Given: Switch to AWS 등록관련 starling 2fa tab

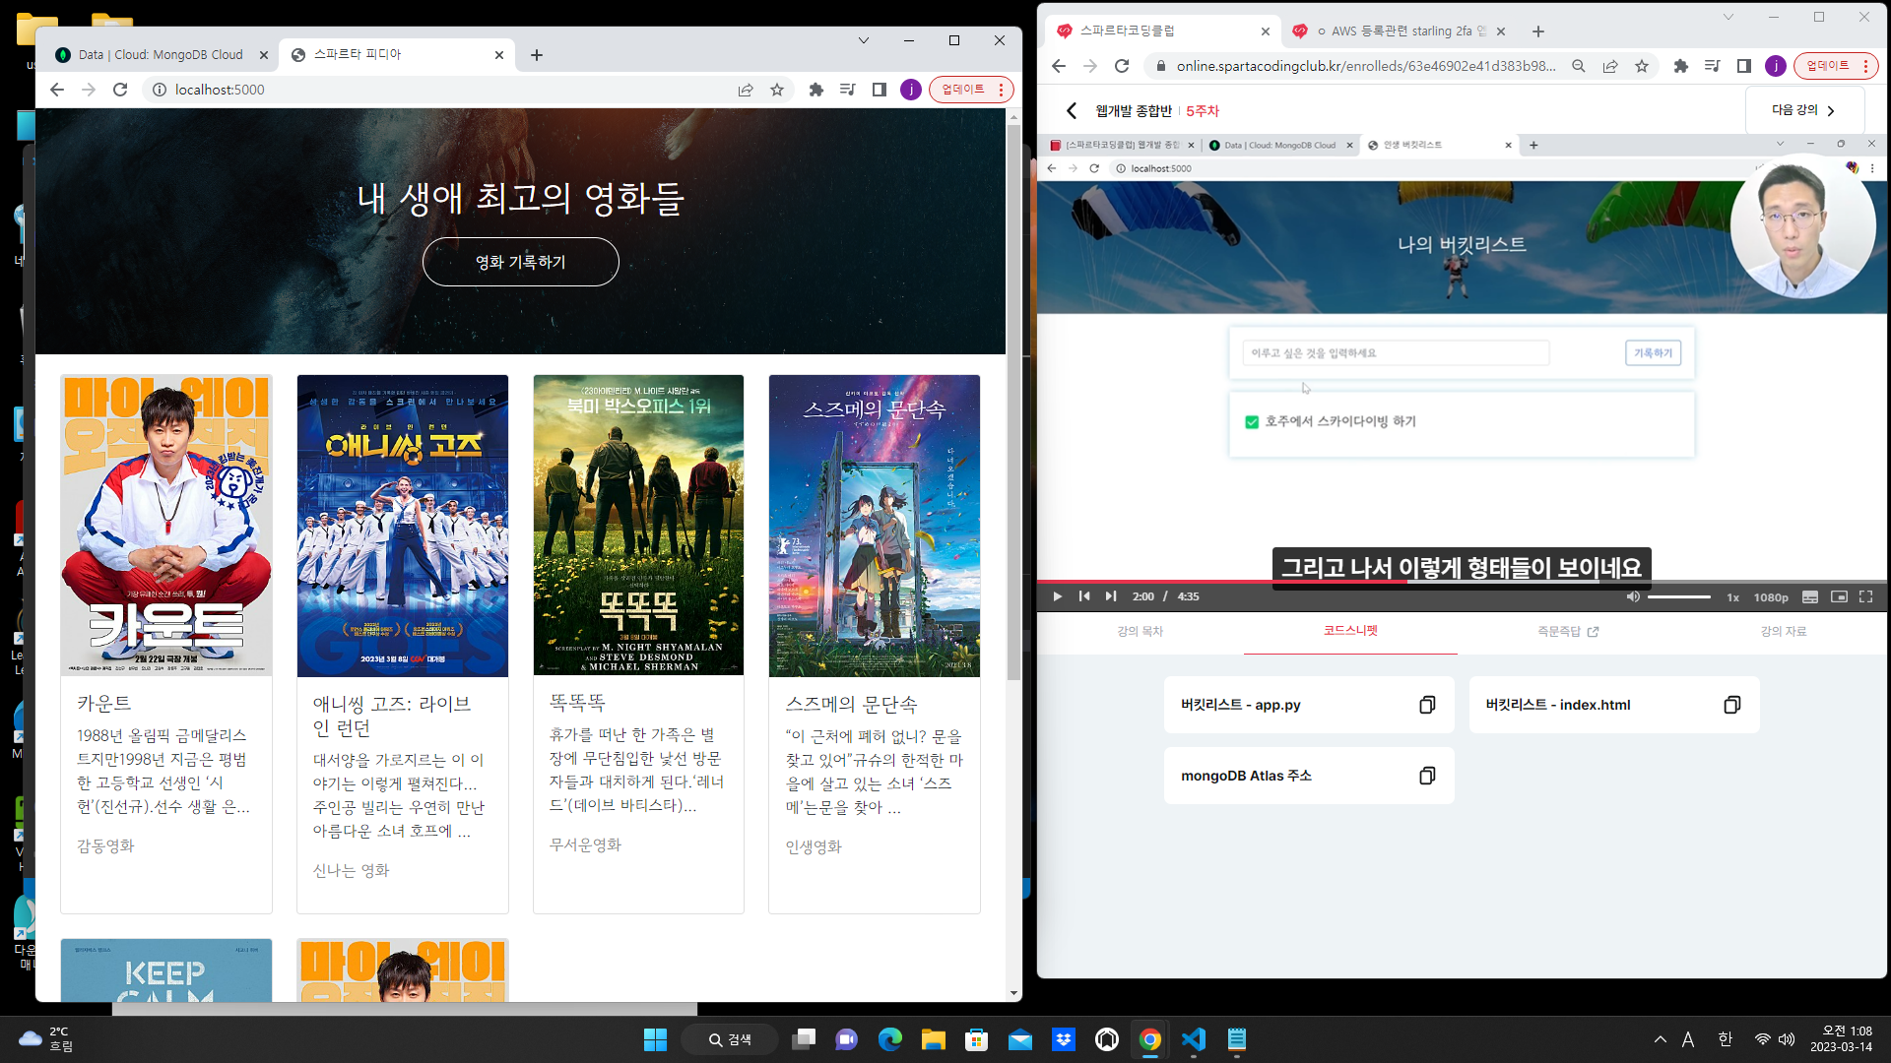Looking at the screenshot, I should (1399, 31).
